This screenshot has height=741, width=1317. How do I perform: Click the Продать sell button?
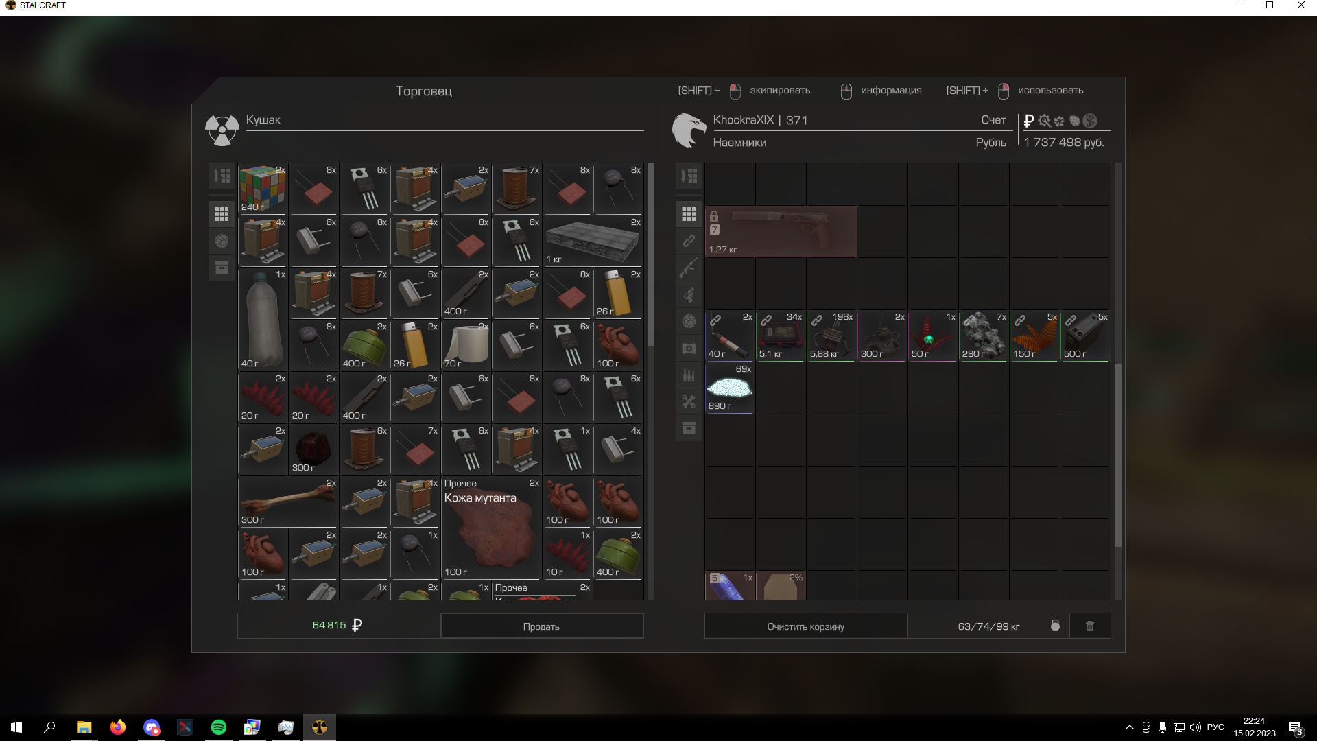(542, 626)
